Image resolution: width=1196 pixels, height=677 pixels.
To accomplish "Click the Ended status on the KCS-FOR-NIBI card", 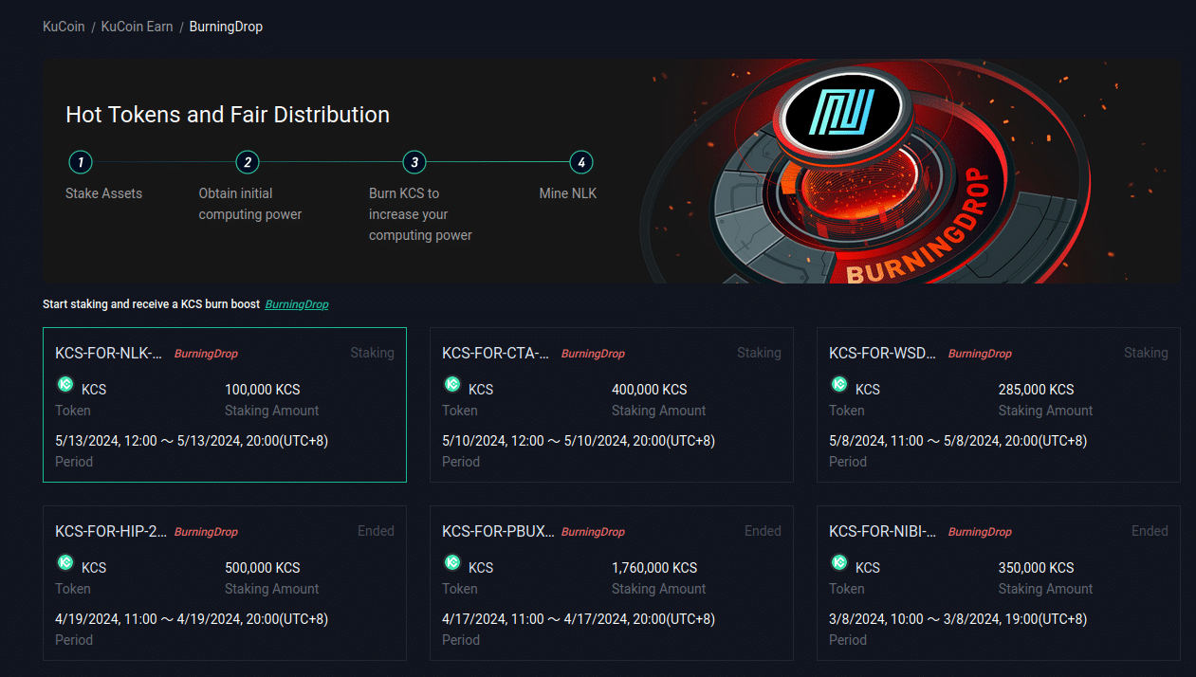I will (x=1150, y=531).
